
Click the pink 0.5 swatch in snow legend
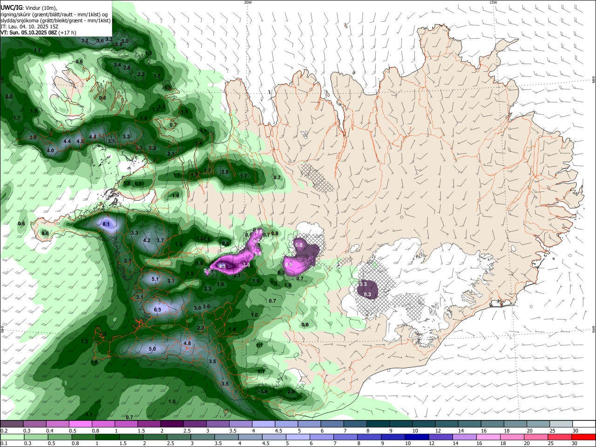(80, 424)
